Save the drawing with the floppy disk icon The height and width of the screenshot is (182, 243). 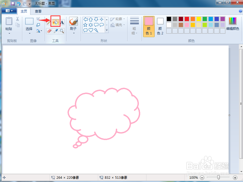(13, 4)
